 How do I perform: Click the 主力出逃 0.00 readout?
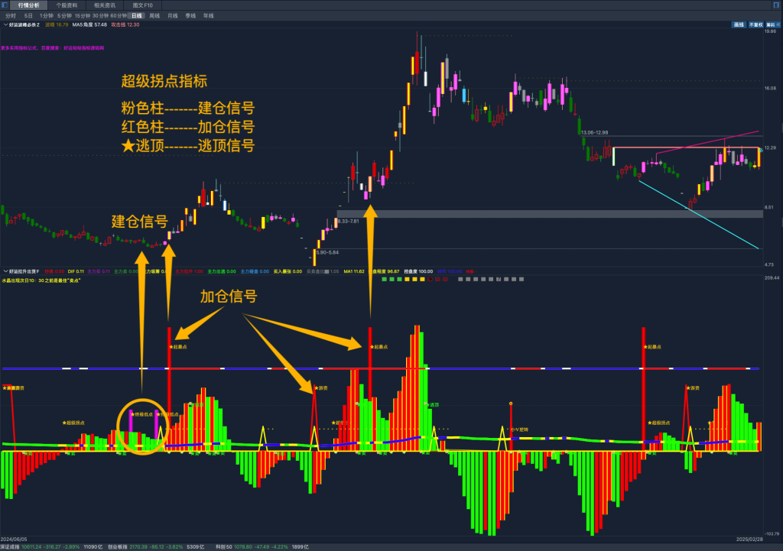point(222,271)
